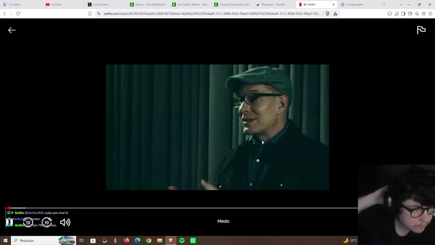Screen dimensions: 435x245
Task: Open the Brave Wallet
Action: [410, 14]
